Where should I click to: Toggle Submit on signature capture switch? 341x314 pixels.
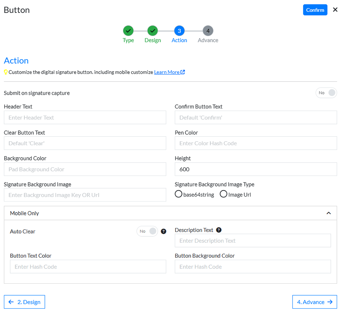point(326,93)
